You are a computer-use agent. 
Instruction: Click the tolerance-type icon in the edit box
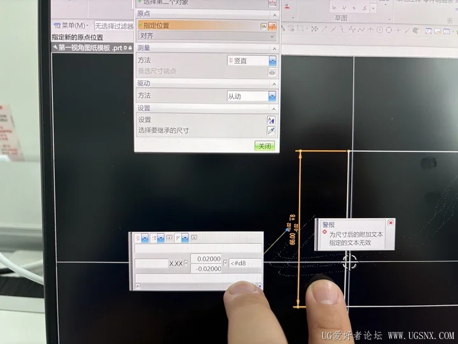click(x=154, y=238)
